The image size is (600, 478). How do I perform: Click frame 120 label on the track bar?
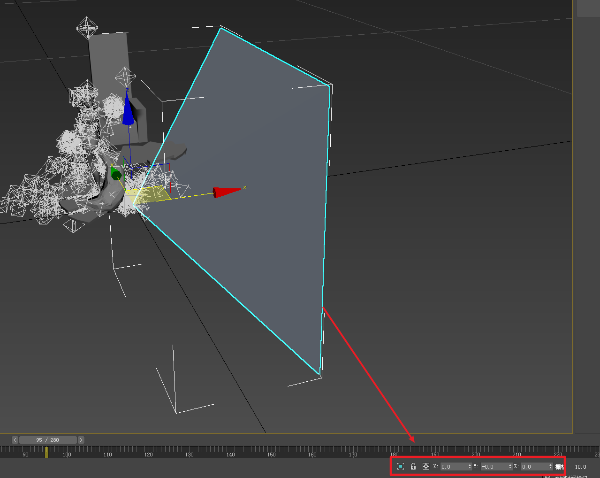148,455
